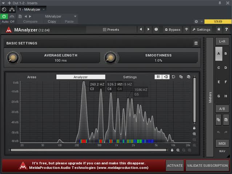
Task: Click the plus icon next to Out 1-2
Action: coord(9,3)
